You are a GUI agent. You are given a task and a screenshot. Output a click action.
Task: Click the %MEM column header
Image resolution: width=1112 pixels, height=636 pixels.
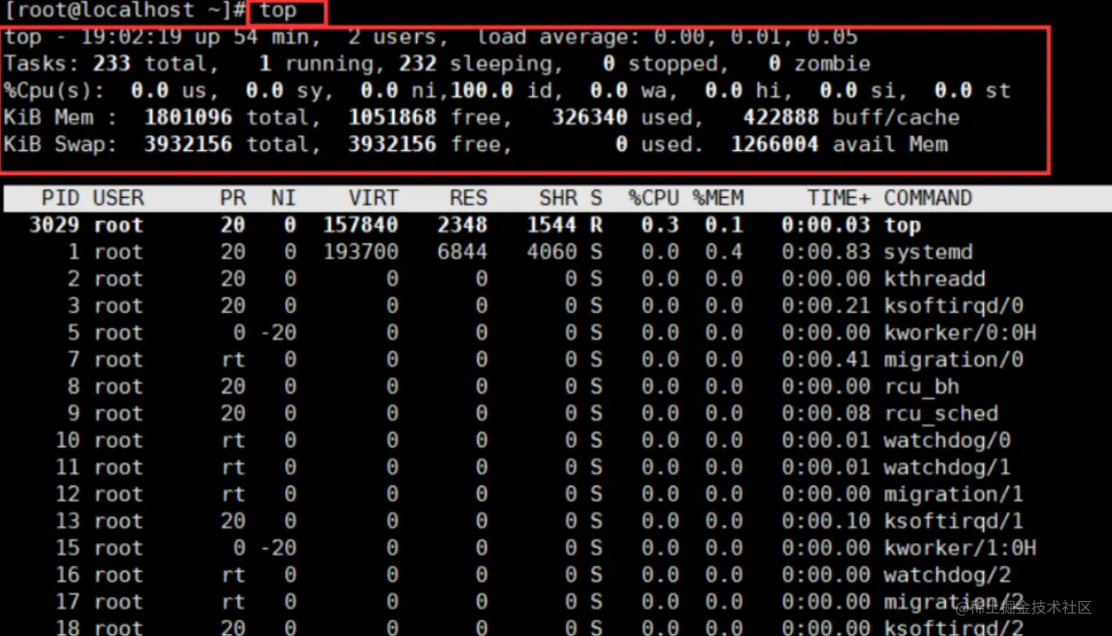coord(718,199)
